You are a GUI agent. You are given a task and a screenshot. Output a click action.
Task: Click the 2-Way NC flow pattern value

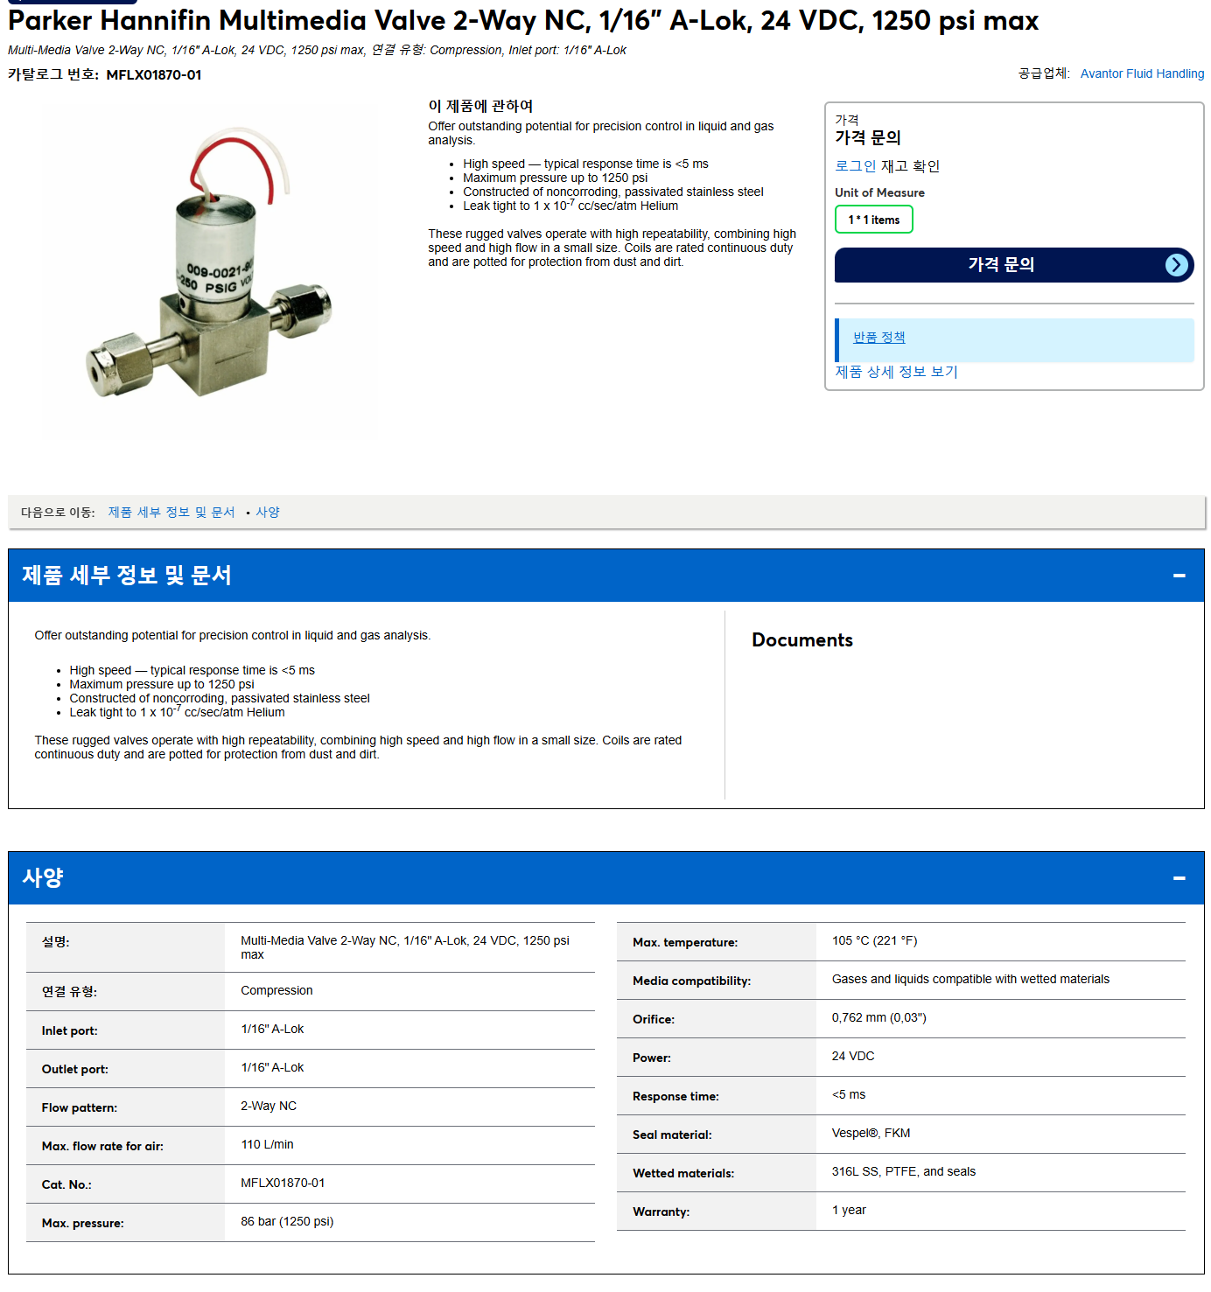point(269,1106)
